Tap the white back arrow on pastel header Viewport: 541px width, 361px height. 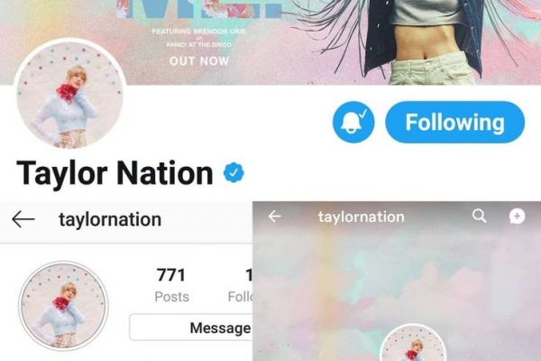point(275,217)
